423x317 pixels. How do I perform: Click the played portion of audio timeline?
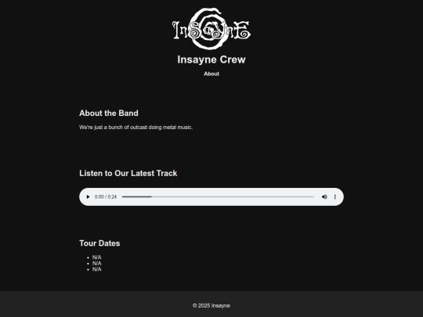[x=137, y=196]
